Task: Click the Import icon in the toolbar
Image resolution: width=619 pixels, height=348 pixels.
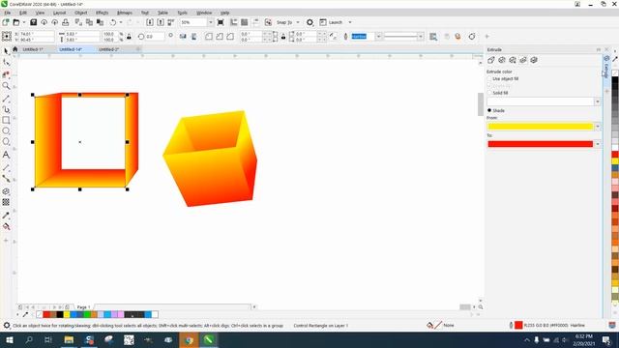Action: [150, 22]
